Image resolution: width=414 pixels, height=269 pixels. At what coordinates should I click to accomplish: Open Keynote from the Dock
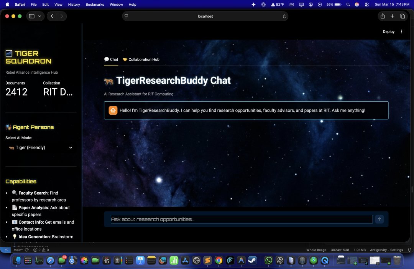[140, 261]
